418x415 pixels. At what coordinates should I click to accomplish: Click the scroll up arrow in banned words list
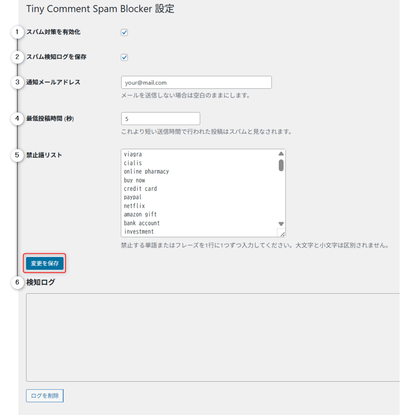(x=281, y=154)
